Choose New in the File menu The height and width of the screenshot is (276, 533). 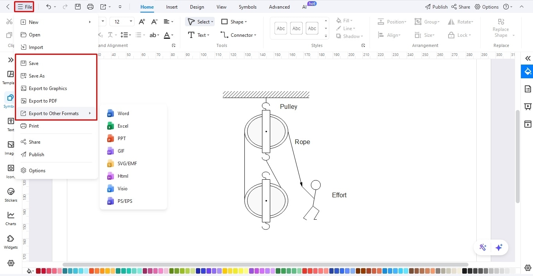(x=56, y=22)
